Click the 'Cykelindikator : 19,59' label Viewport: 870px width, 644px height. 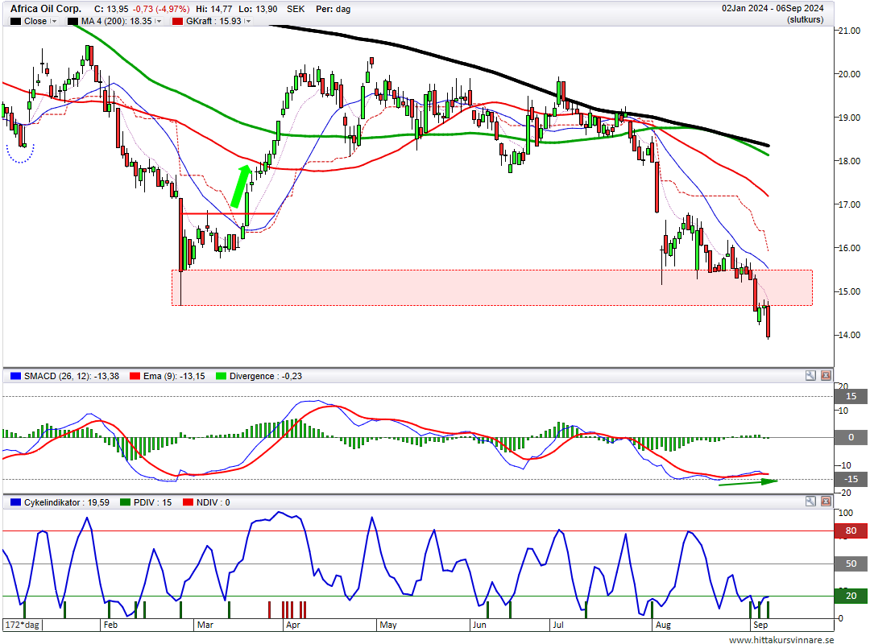pyautogui.click(x=67, y=502)
